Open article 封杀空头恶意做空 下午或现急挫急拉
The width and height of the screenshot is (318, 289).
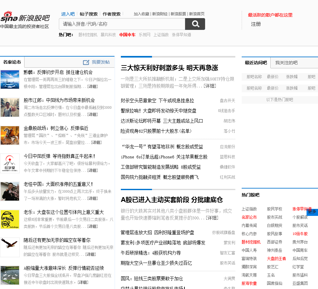click(157, 100)
